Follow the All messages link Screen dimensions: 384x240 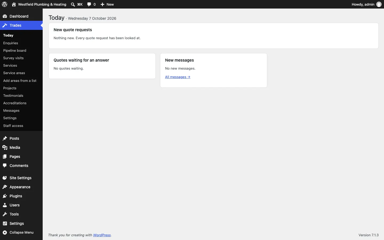pyautogui.click(x=178, y=77)
